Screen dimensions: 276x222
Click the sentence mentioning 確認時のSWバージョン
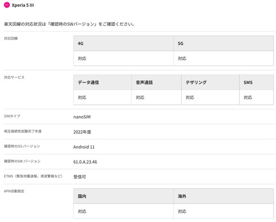69,24
